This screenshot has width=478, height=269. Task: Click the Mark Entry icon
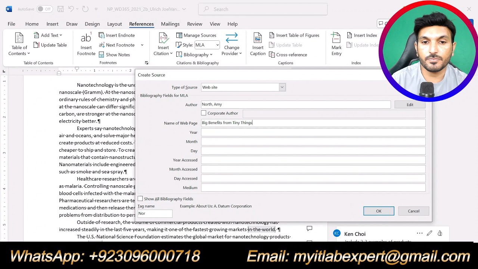(x=336, y=38)
